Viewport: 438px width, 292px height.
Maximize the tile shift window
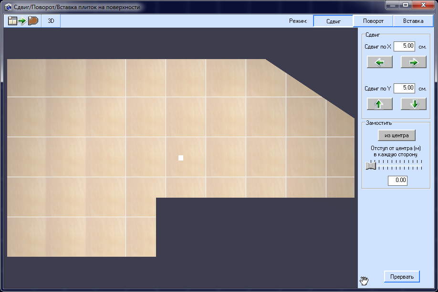(405, 5)
